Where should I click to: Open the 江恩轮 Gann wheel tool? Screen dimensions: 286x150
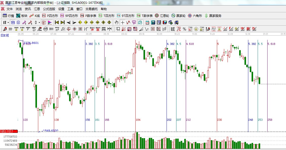162,16
